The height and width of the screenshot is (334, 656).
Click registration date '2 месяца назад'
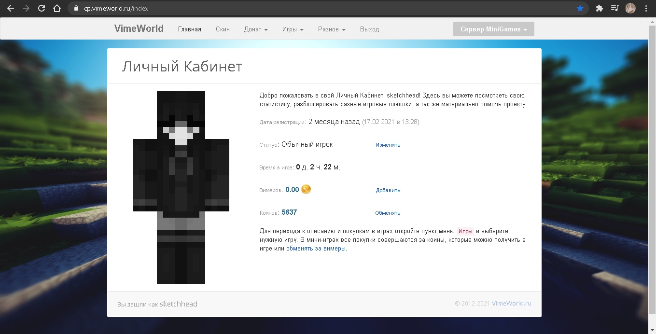coord(334,122)
